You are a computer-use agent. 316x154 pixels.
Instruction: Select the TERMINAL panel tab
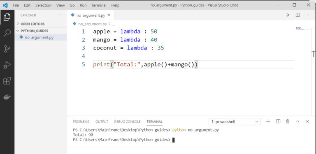point(155,122)
